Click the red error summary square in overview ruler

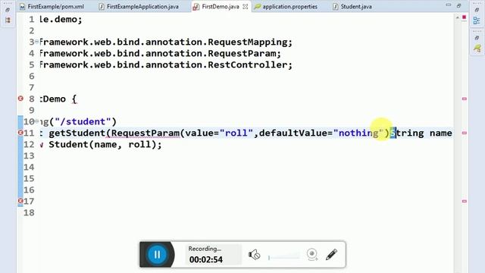click(464, 17)
